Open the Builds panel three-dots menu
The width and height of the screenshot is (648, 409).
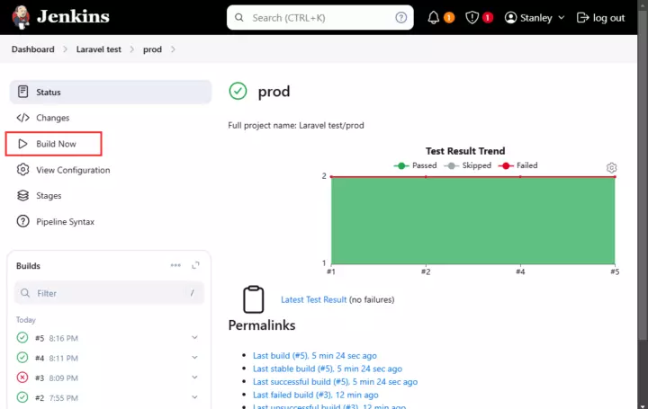coord(175,265)
